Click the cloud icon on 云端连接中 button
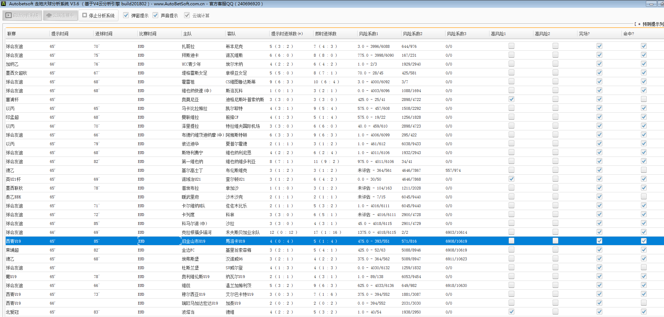The width and height of the screenshot is (664, 317). click(x=49, y=16)
